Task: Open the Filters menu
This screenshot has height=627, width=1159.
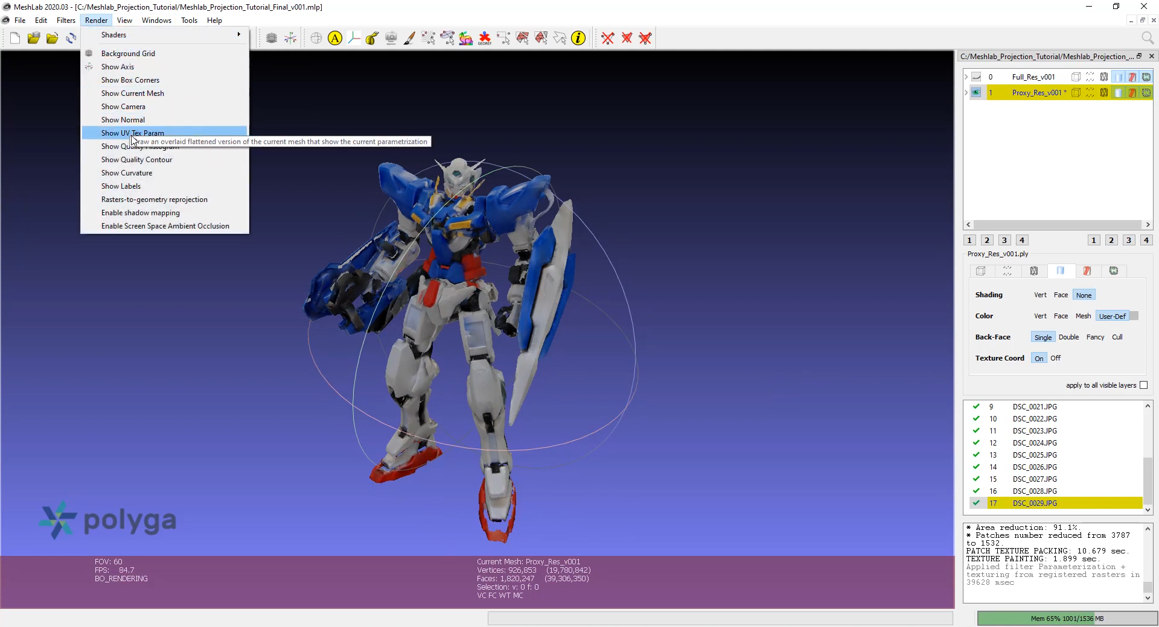Action: point(66,20)
